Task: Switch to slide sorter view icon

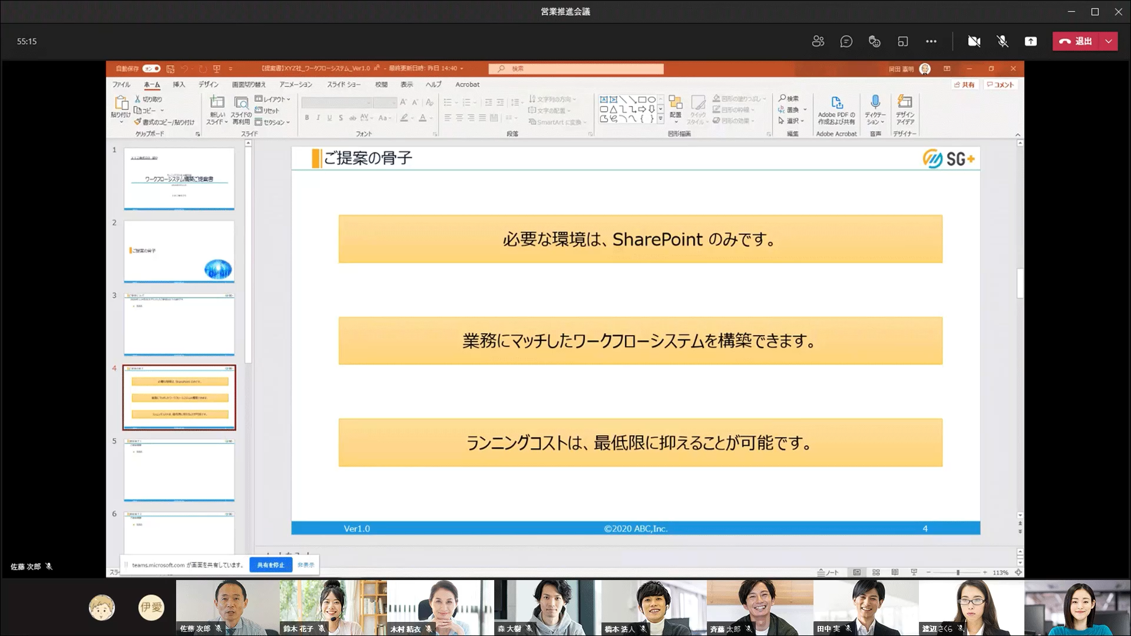Action: pyautogui.click(x=876, y=572)
